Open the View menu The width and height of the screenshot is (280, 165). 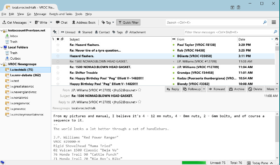click(x=21, y=14)
